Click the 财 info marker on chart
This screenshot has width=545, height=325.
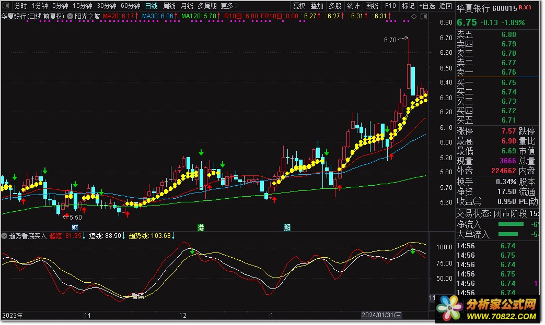click(75, 227)
